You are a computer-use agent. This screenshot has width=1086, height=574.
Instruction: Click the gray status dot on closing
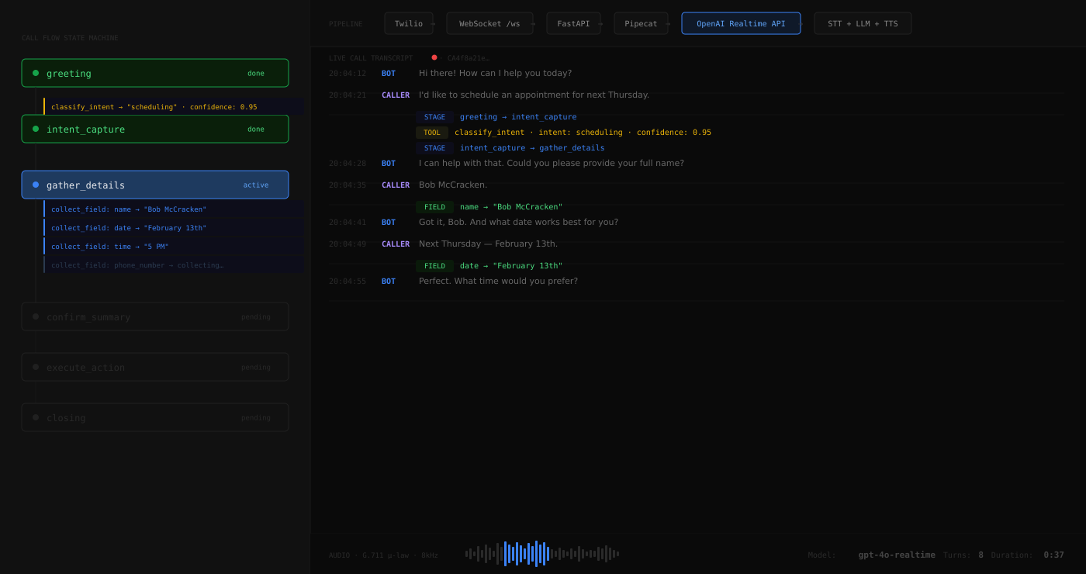point(36,417)
